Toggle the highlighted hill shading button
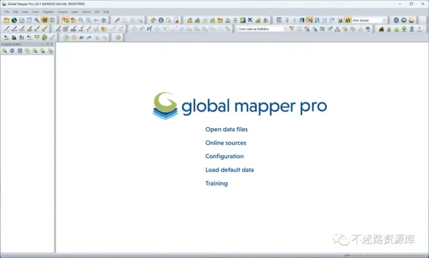The height and width of the screenshot is (258, 429). point(348,20)
